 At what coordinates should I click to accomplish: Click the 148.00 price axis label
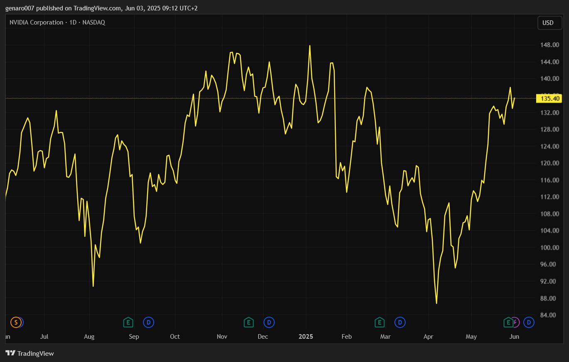point(549,45)
